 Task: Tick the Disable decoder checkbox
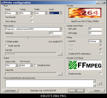pos(101,74)
